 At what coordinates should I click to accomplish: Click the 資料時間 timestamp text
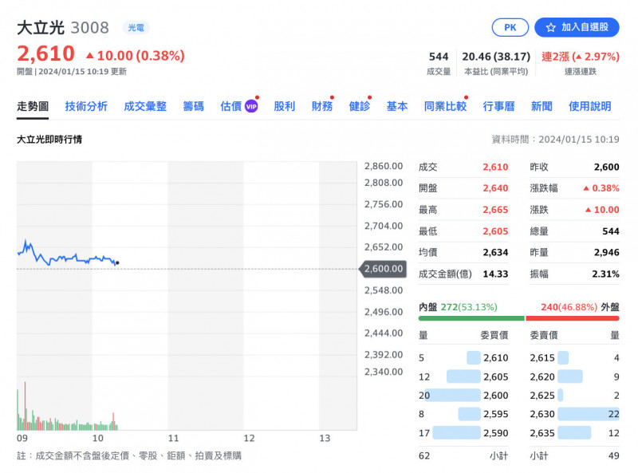click(555, 140)
